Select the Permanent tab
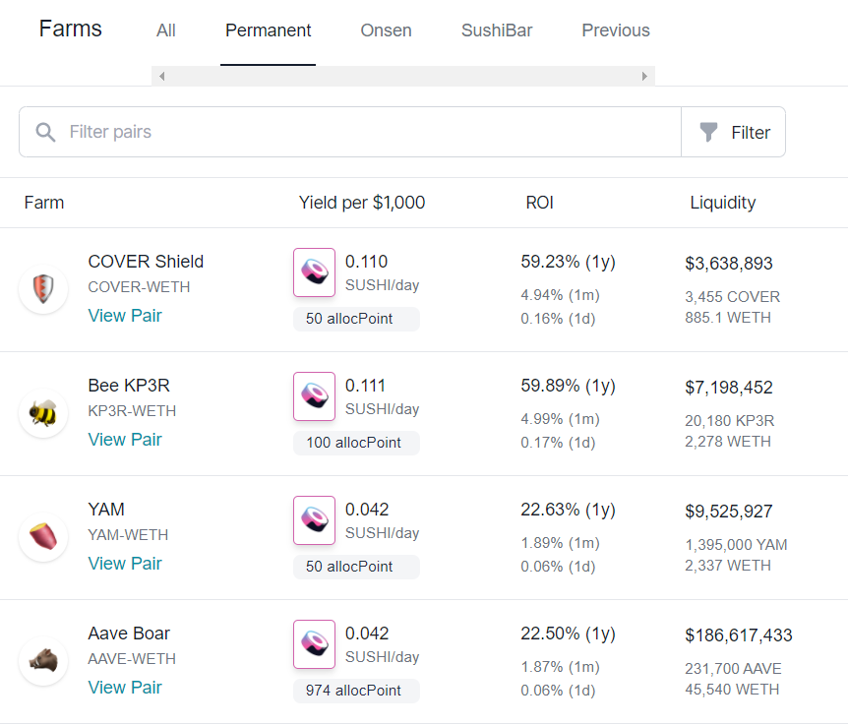848x725 pixels. (x=269, y=30)
